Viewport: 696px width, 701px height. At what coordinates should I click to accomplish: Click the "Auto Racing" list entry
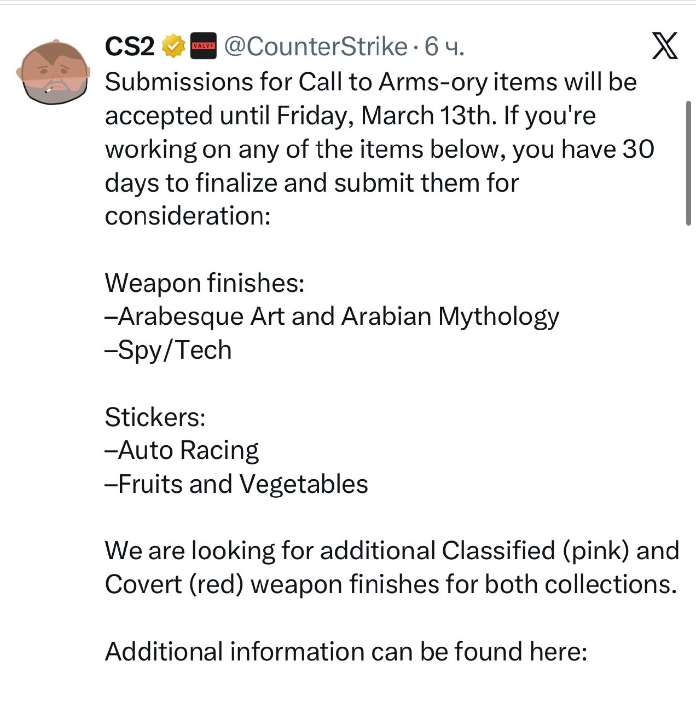(x=182, y=451)
